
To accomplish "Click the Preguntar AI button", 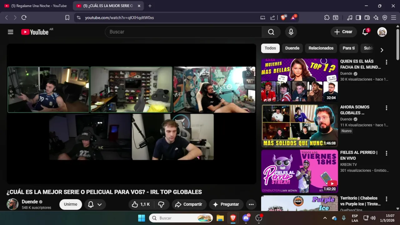I will coord(226,204).
